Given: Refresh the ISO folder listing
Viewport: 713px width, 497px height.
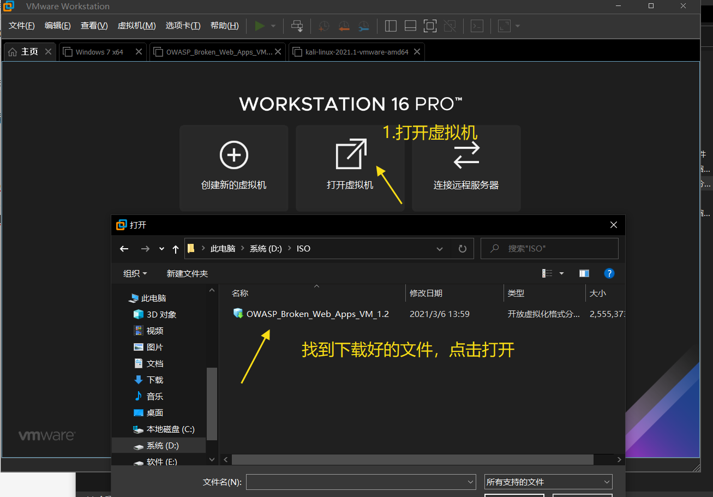Looking at the screenshot, I should pyautogui.click(x=463, y=249).
